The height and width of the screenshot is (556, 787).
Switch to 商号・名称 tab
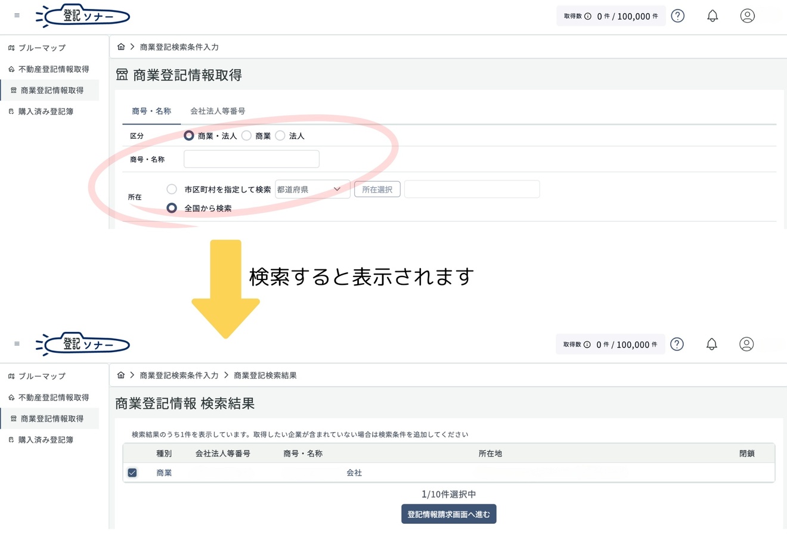coord(151,111)
